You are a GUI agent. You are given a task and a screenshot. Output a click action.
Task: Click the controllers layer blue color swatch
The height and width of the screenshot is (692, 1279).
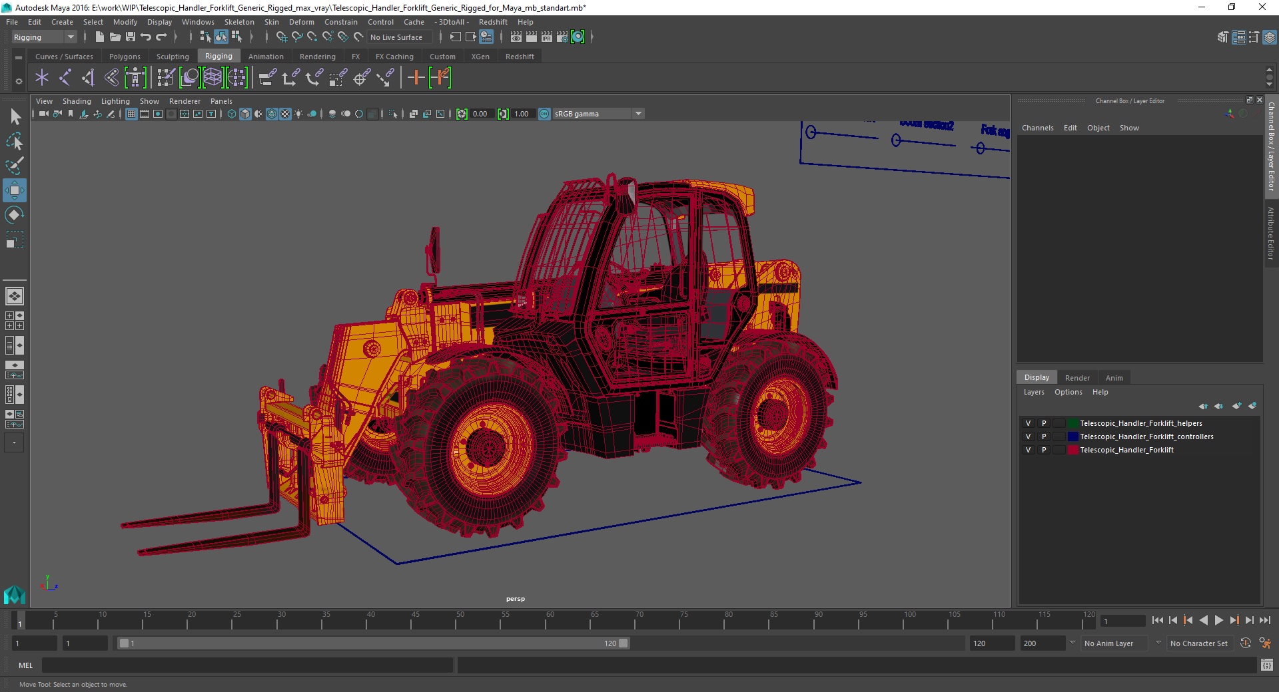tap(1072, 436)
